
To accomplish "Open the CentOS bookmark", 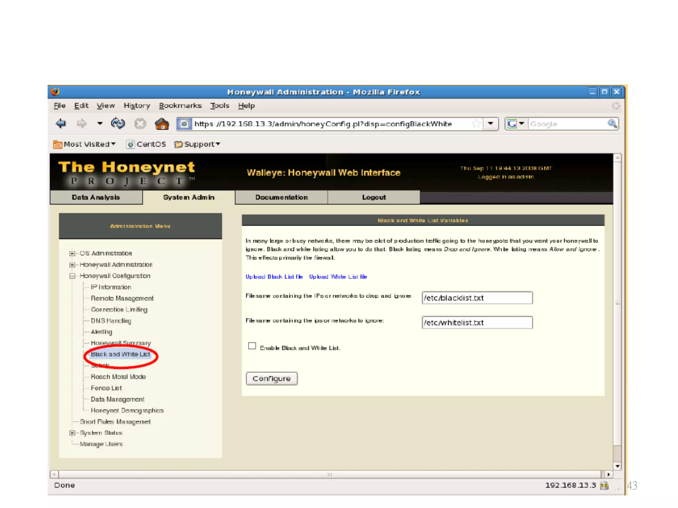I will [146, 144].
